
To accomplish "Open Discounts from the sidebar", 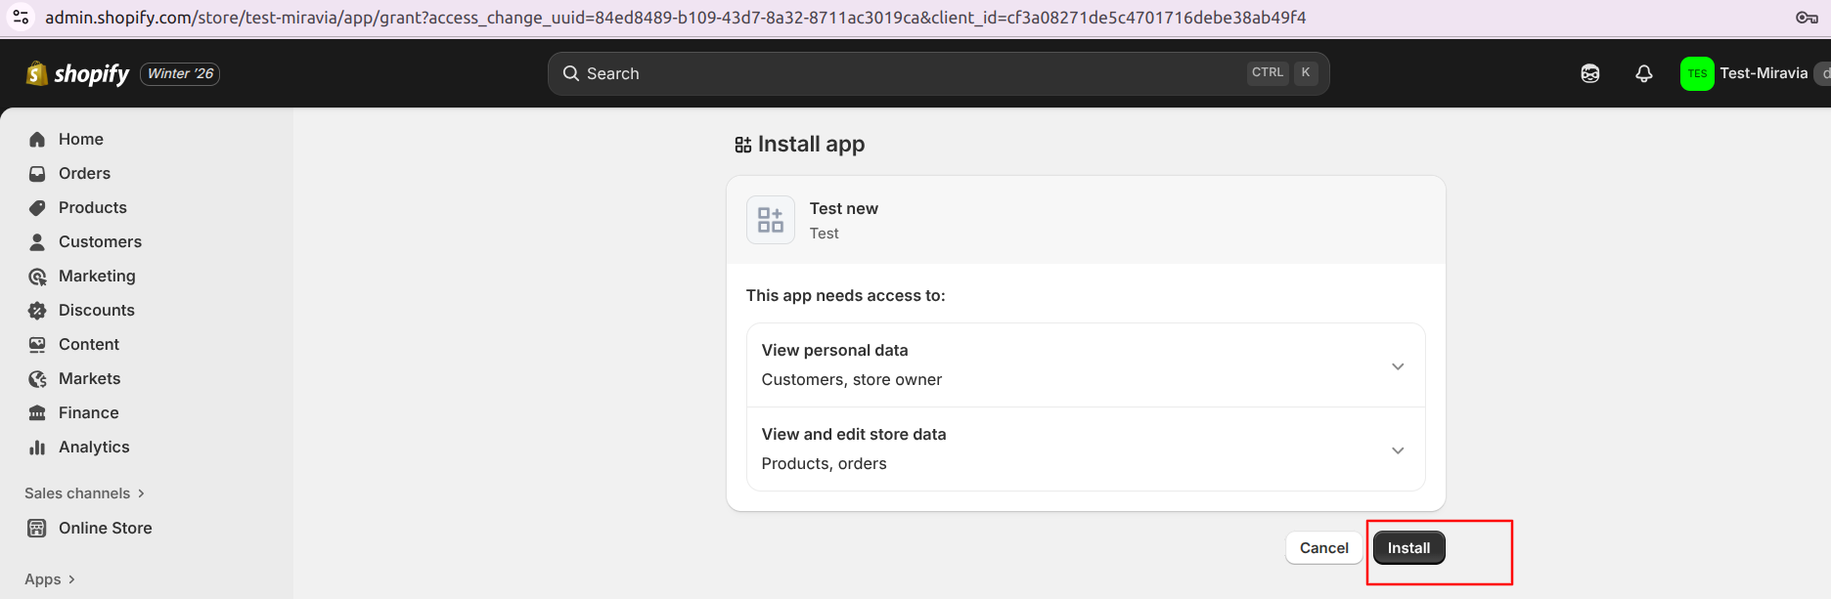I will click(x=96, y=311).
